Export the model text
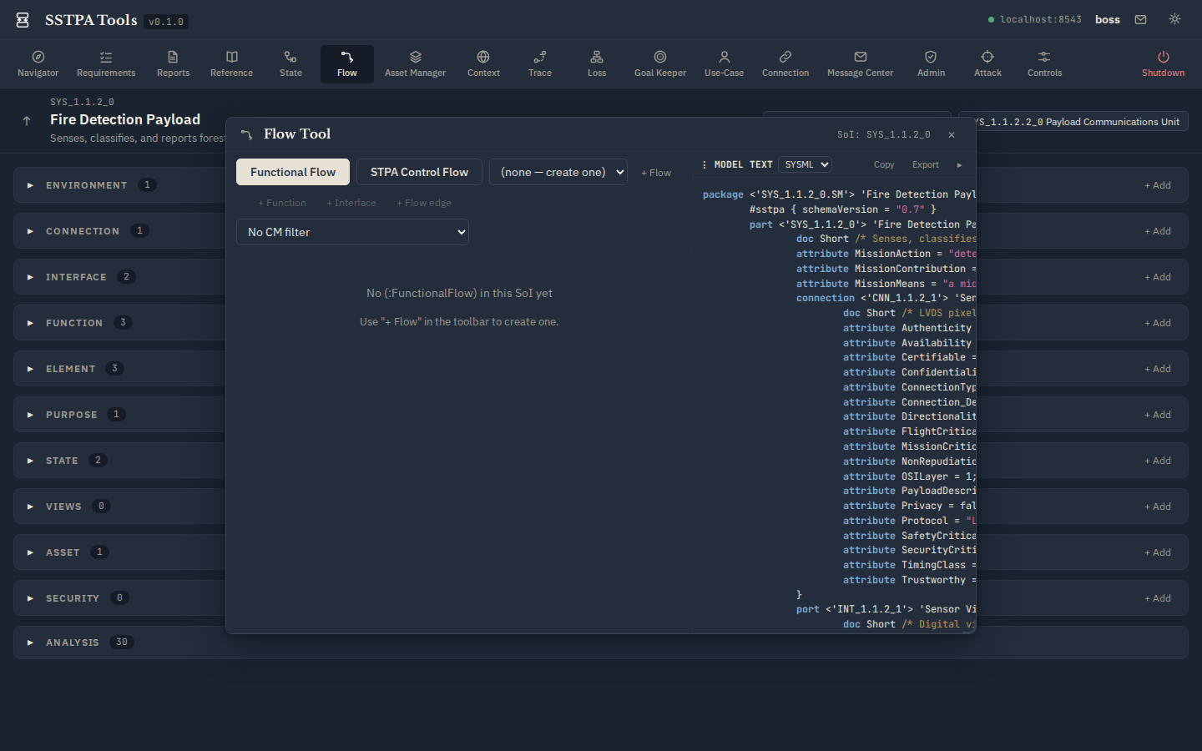Image resolution: width=1202 pixels, height=751 pixels. [x=926, y=164]
